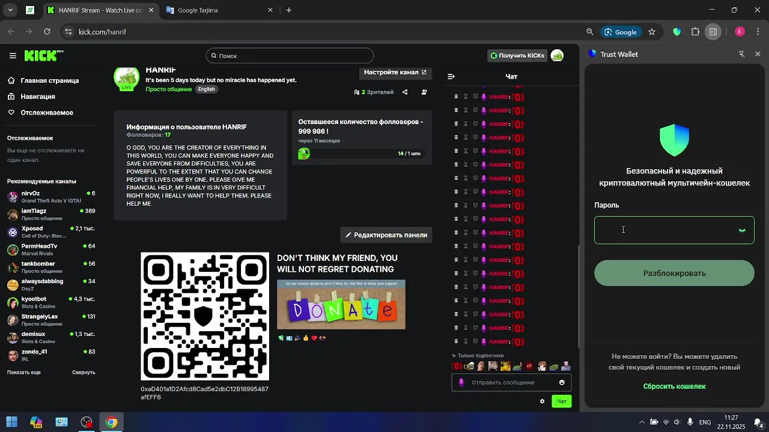Screen dimensions: 769x432
Task: Open the Chrome tab search dropdown
Action: 10,10
